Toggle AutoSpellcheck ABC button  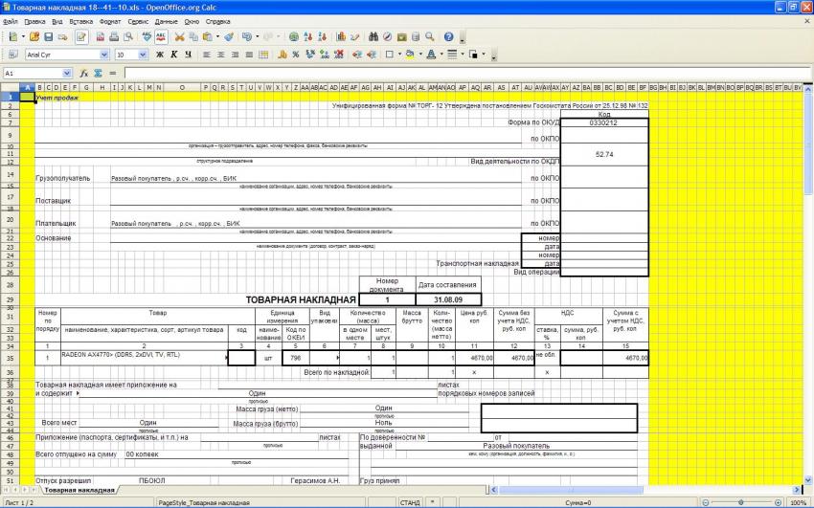[160, 36]
